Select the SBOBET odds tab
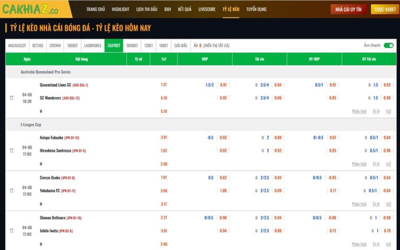The height and width of the screenshot is (250, 400). coord(132,45)
